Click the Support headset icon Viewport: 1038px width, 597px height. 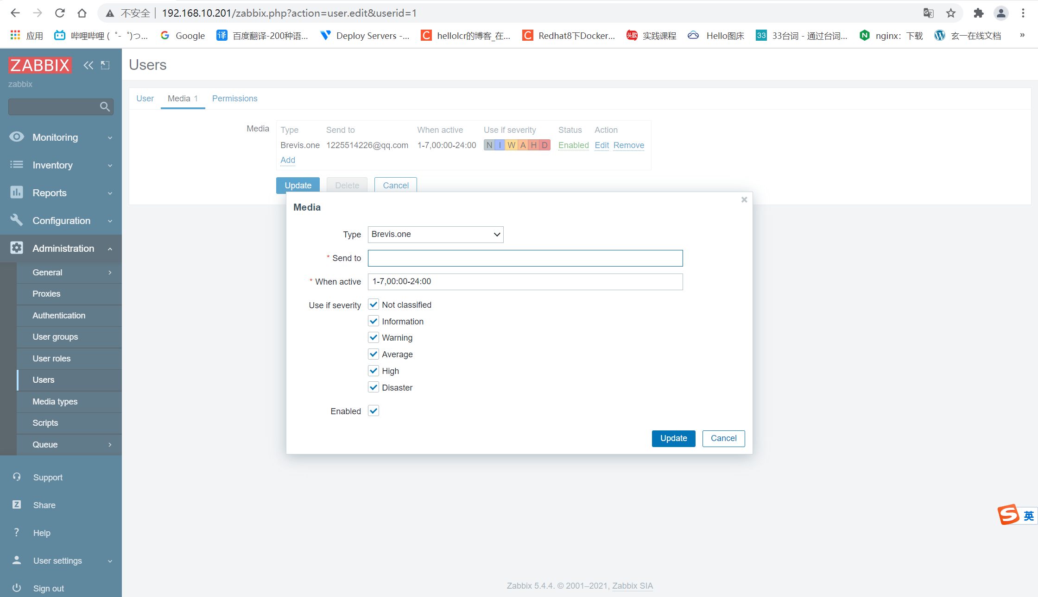(x=17, y=477)
